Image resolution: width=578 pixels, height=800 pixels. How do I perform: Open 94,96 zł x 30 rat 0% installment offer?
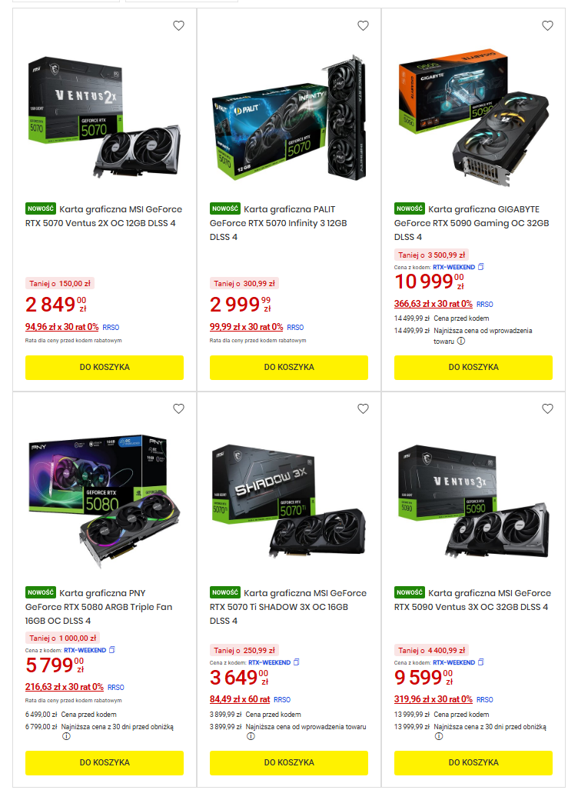coord(62,327)
